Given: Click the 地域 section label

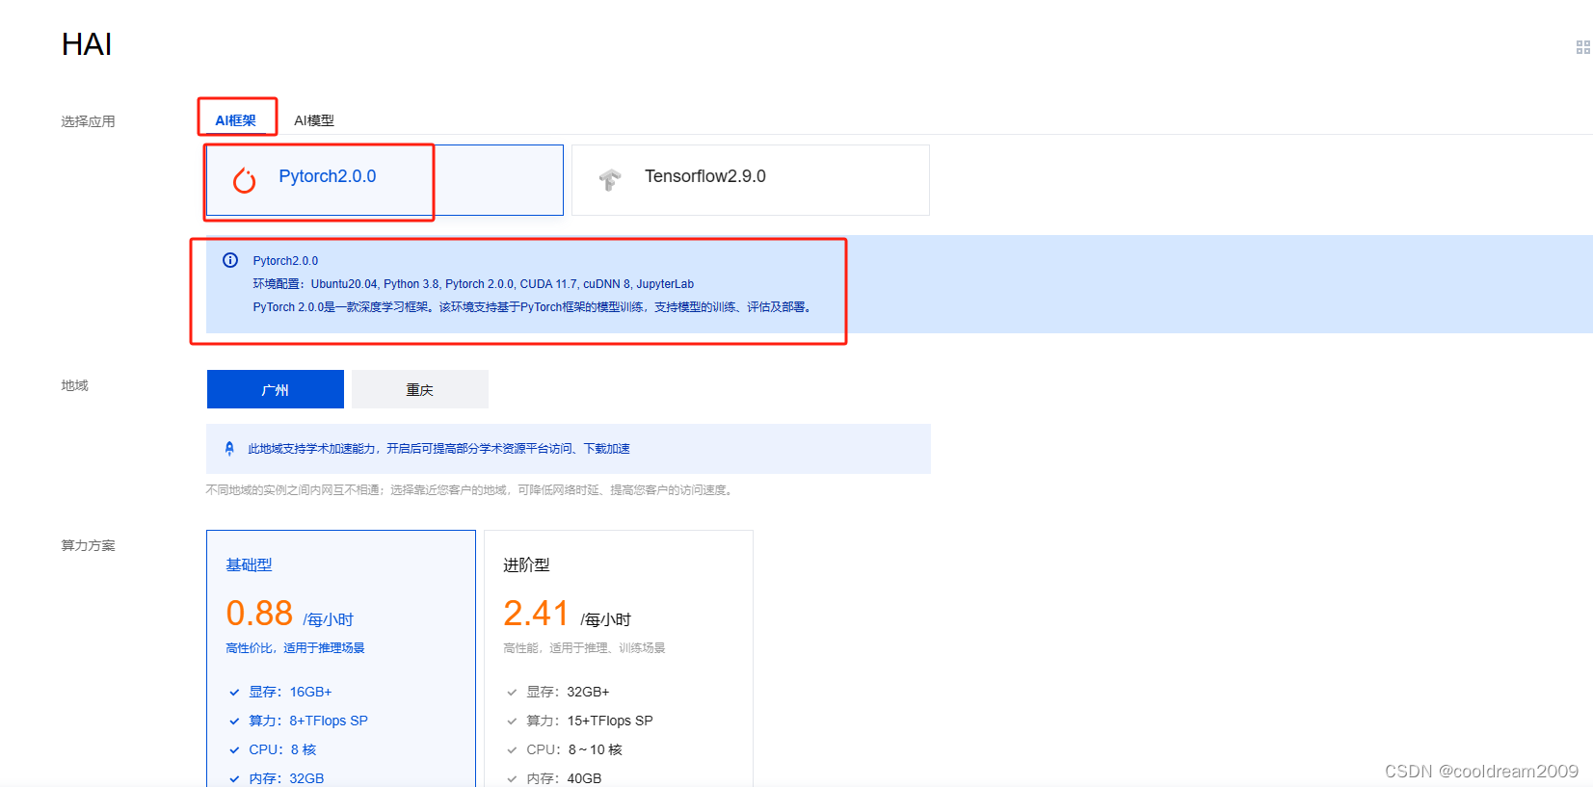Looking at the screenshot, I should (x=74, y=385).
